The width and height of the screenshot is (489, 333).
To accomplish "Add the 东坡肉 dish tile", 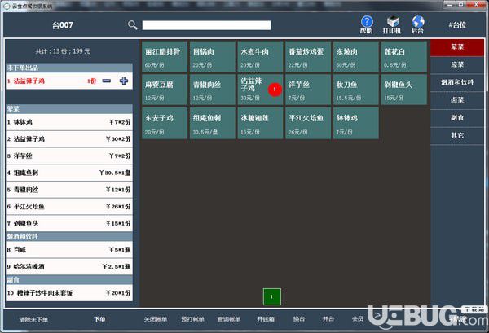I will tap(356, 57).
